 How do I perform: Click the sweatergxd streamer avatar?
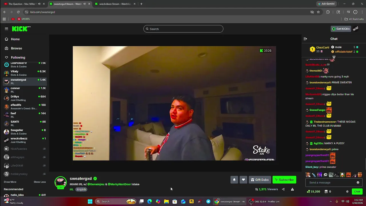tap(61, 183)
